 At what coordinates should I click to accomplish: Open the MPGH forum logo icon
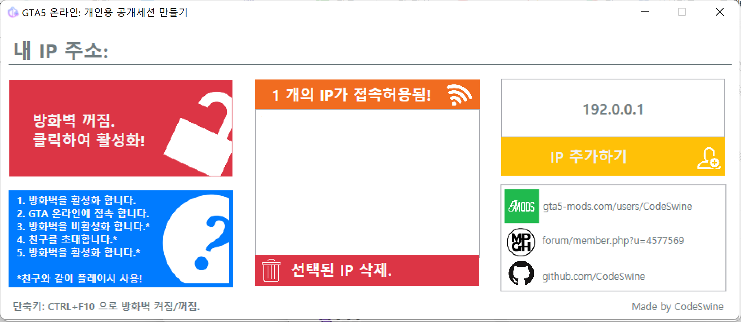click(521, 242)
